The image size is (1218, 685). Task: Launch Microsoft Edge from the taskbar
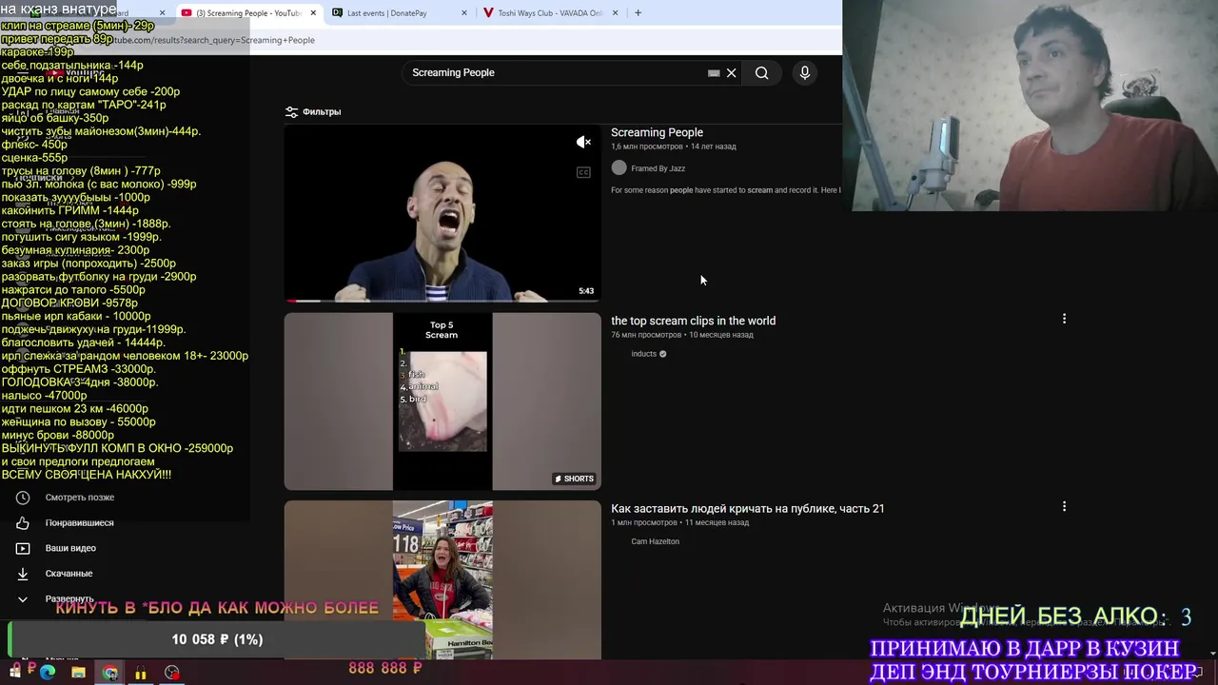coord(48,672)
